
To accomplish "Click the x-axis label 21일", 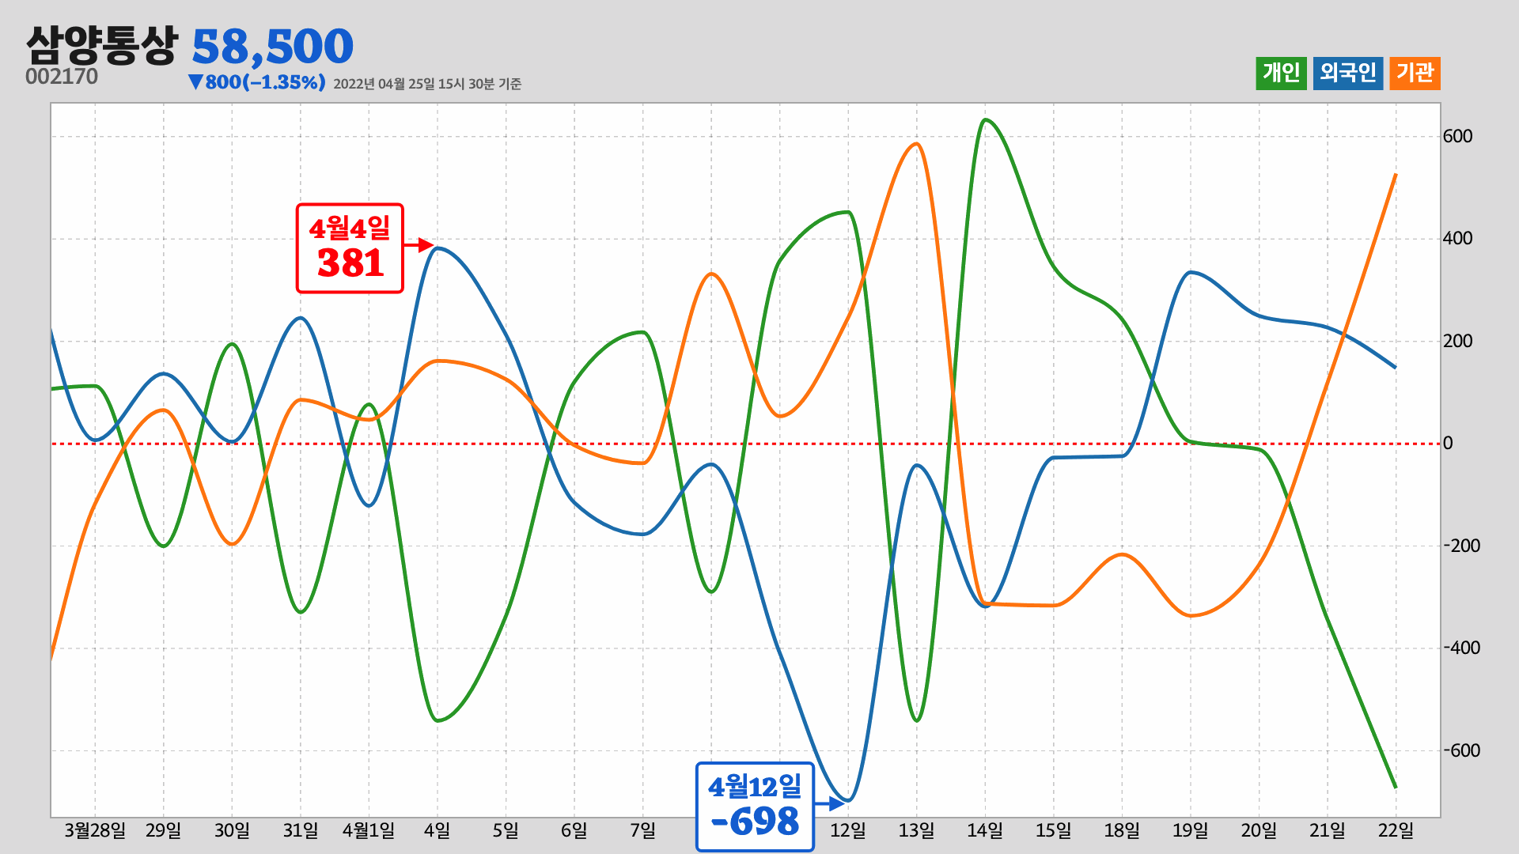I will tap(1328, 830).
